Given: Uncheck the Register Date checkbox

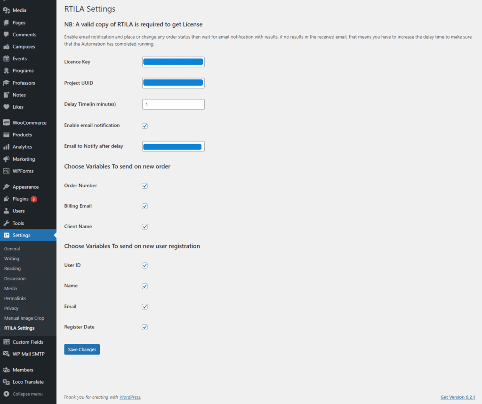Looking at the screenshot, I should pos(145,327).
